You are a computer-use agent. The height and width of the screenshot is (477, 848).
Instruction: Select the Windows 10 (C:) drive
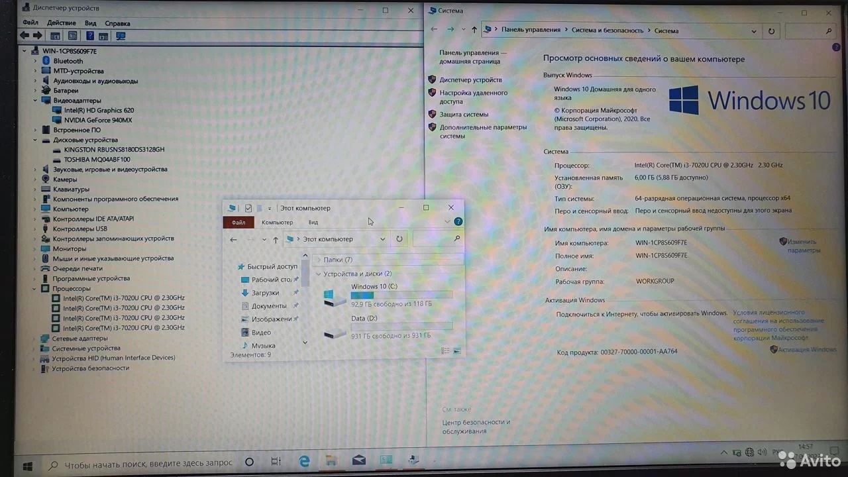[x=388, y=295]
